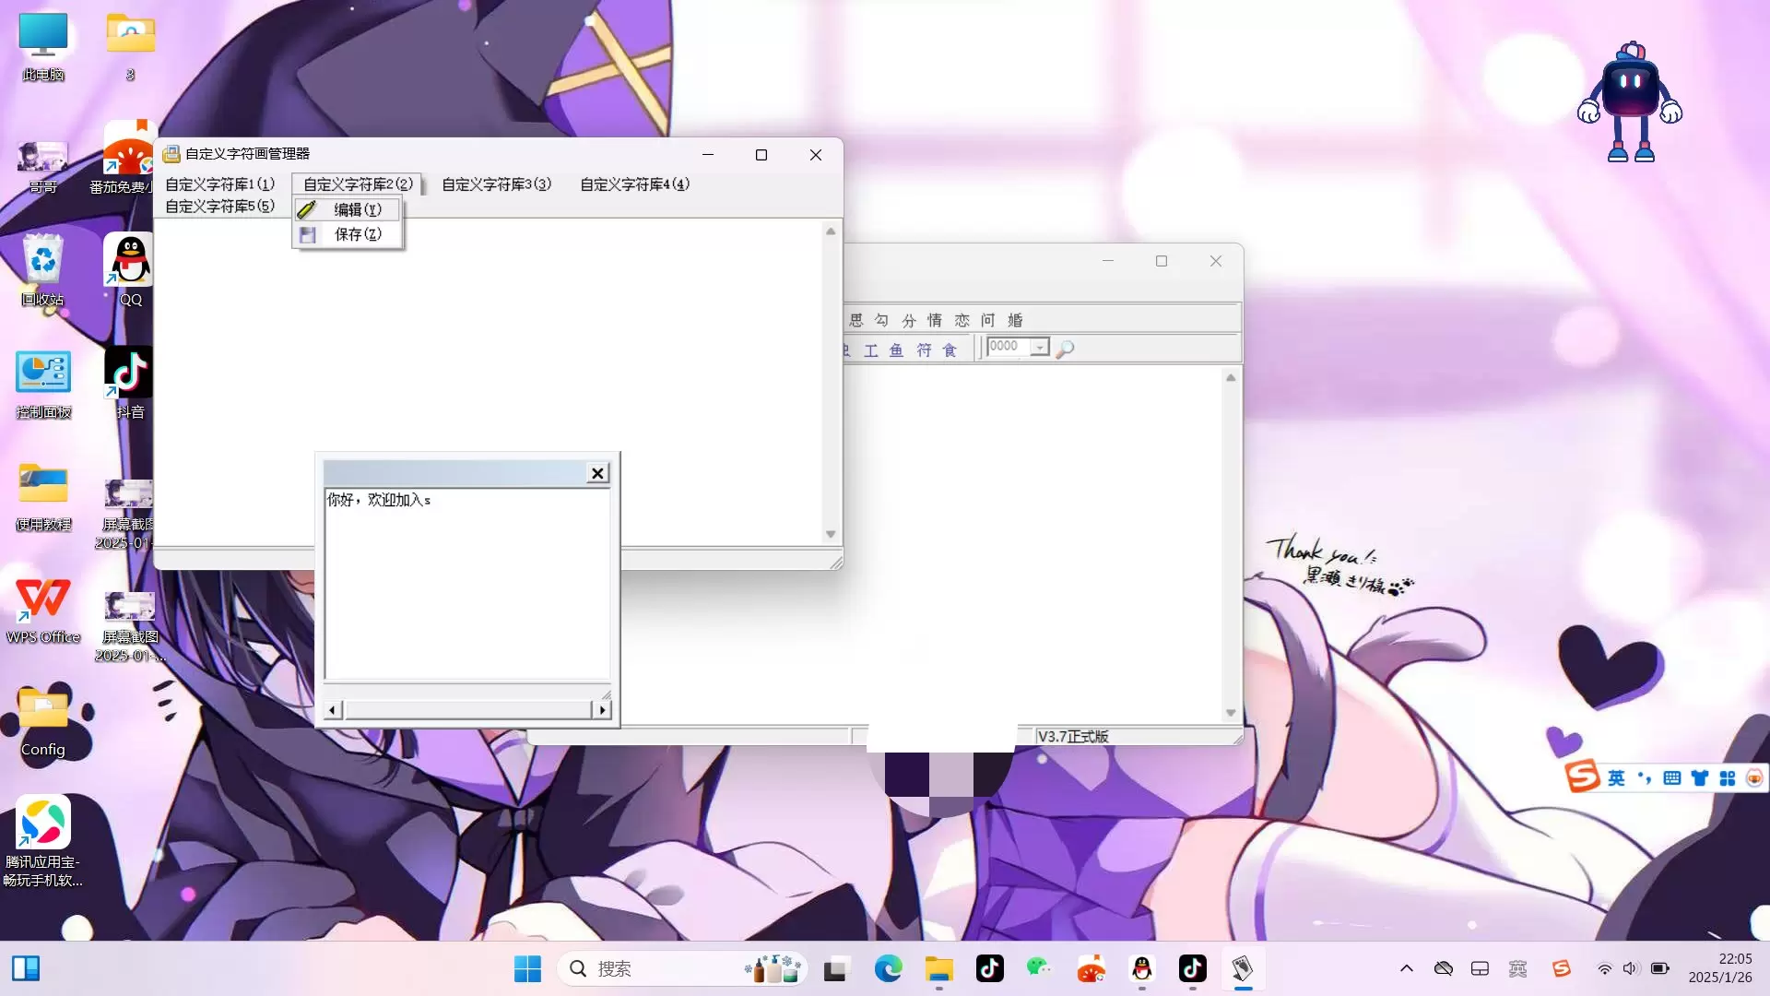Open widgets panel icon at taskbar left
The height and width of the screenshot is (996, 1770).
coord(26,968)
